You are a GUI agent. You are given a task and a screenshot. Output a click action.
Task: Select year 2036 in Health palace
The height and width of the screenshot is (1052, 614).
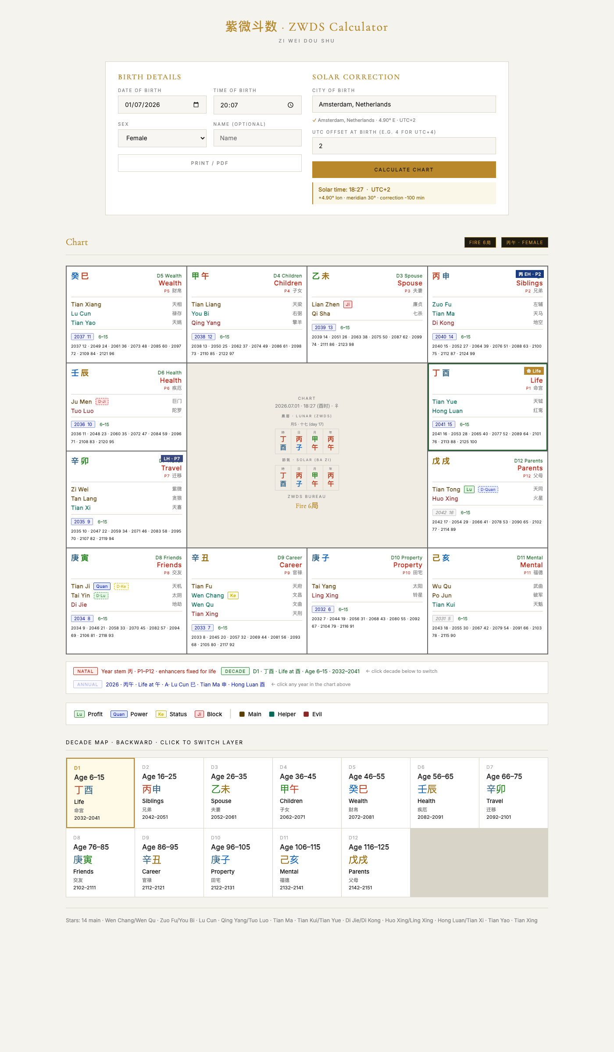tap(83, 424)
